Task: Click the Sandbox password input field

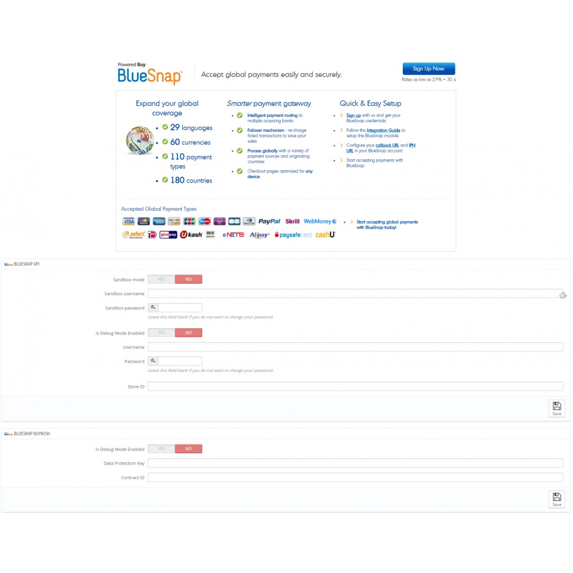Action: pos(180,308)
